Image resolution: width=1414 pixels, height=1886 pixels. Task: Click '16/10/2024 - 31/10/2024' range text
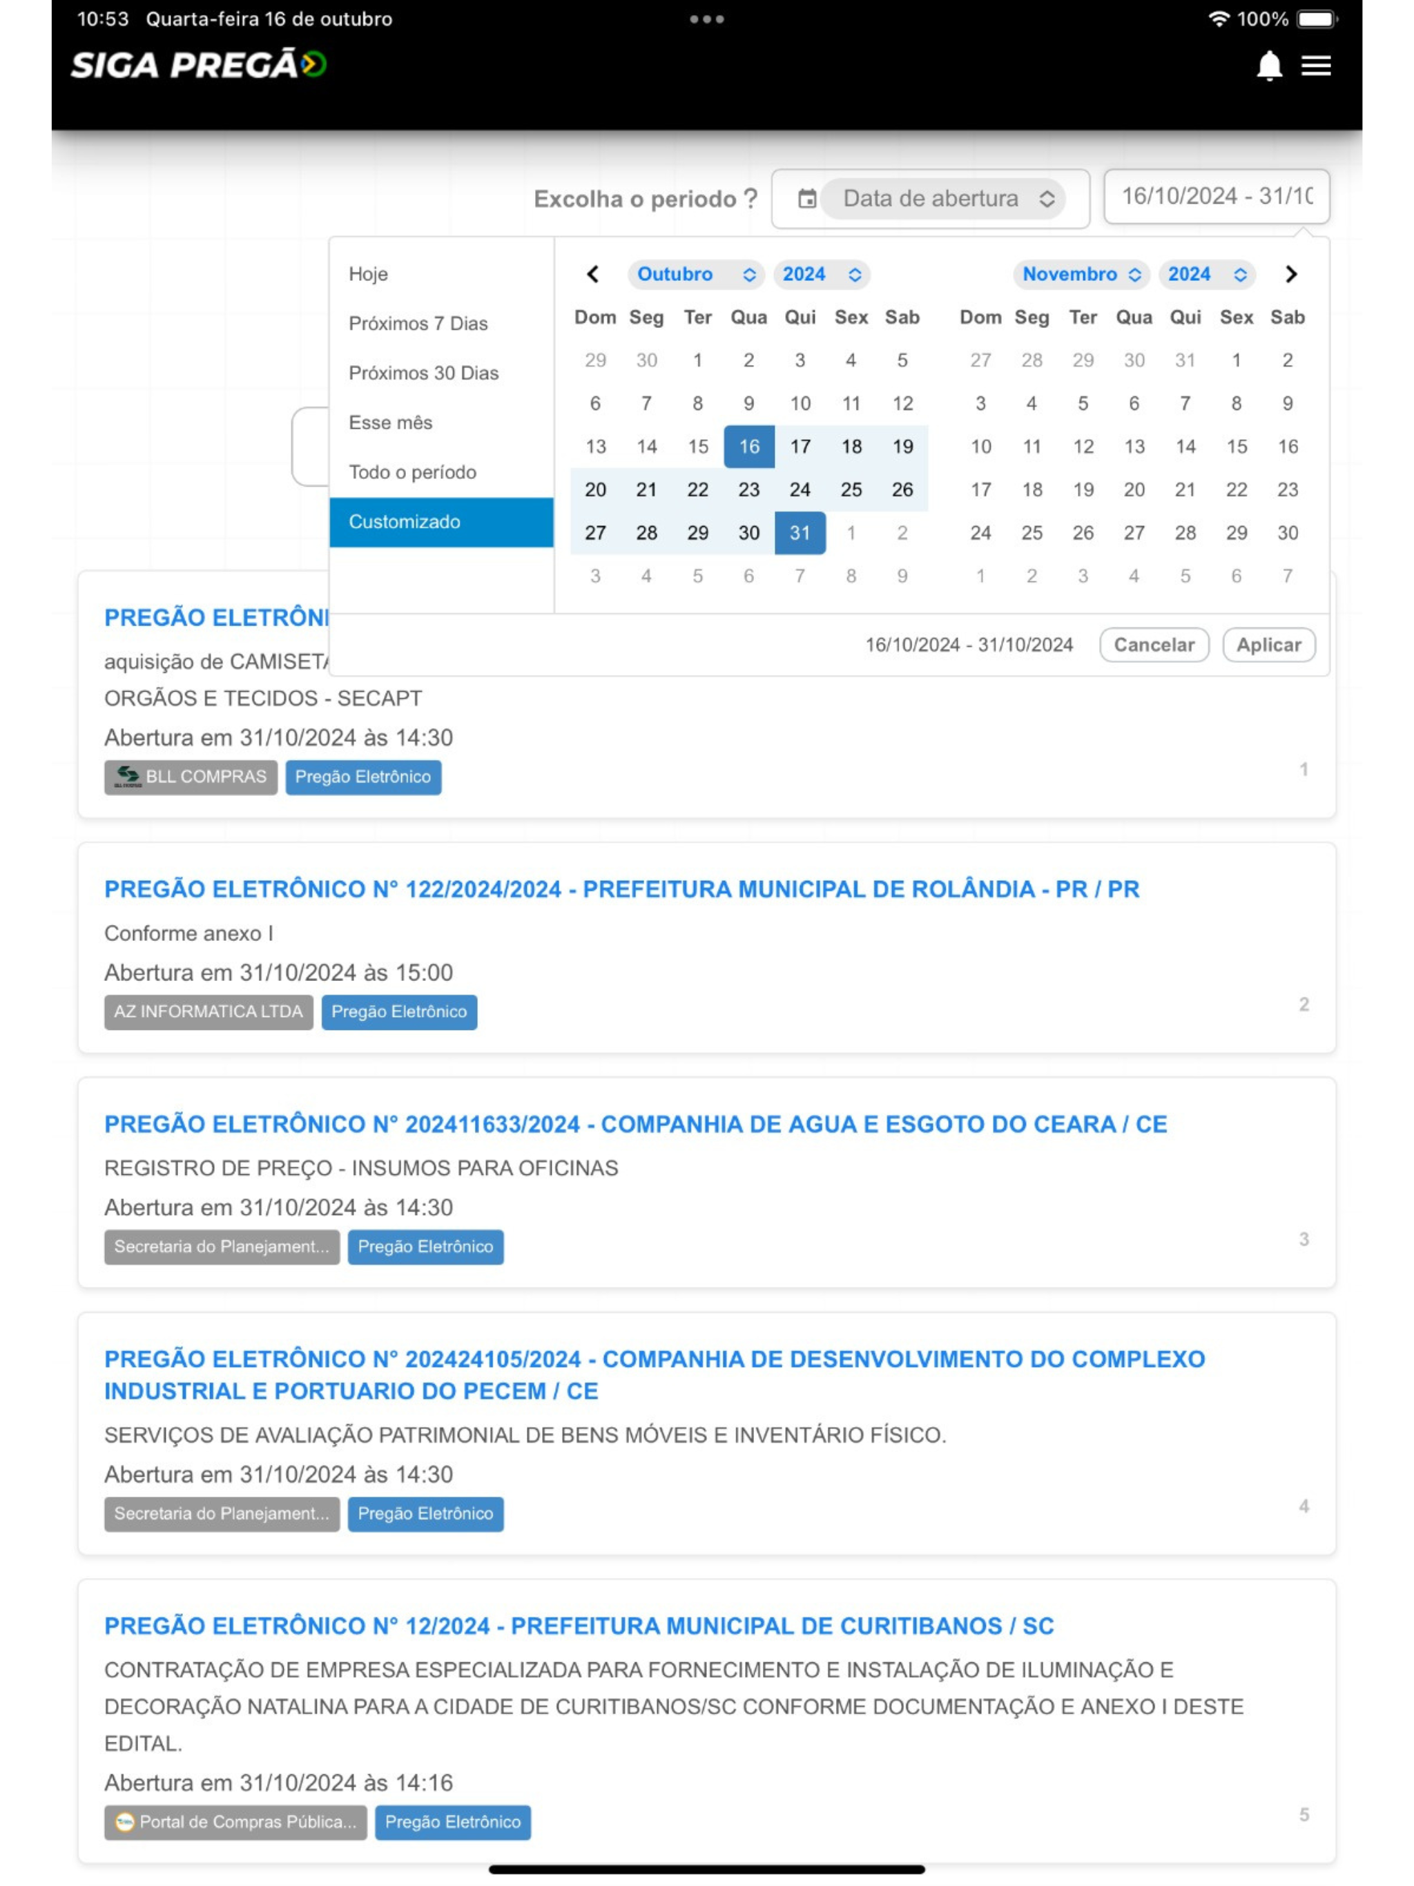click(969, 645)
